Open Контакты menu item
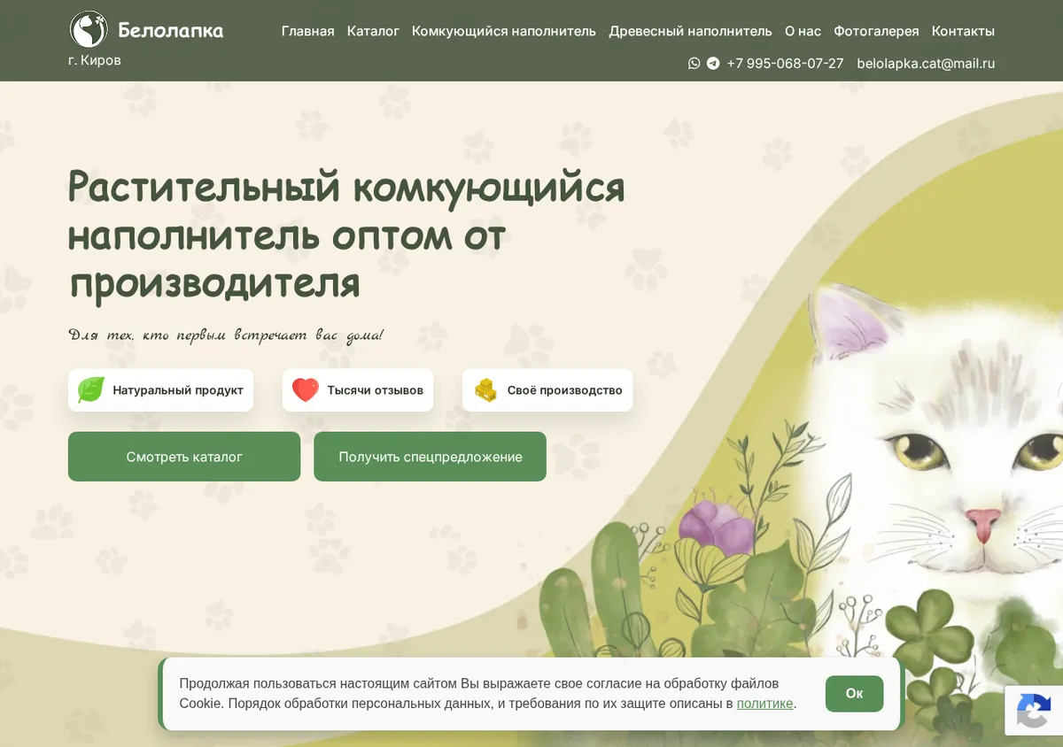1063x747 pixels. tap(963, 31)
